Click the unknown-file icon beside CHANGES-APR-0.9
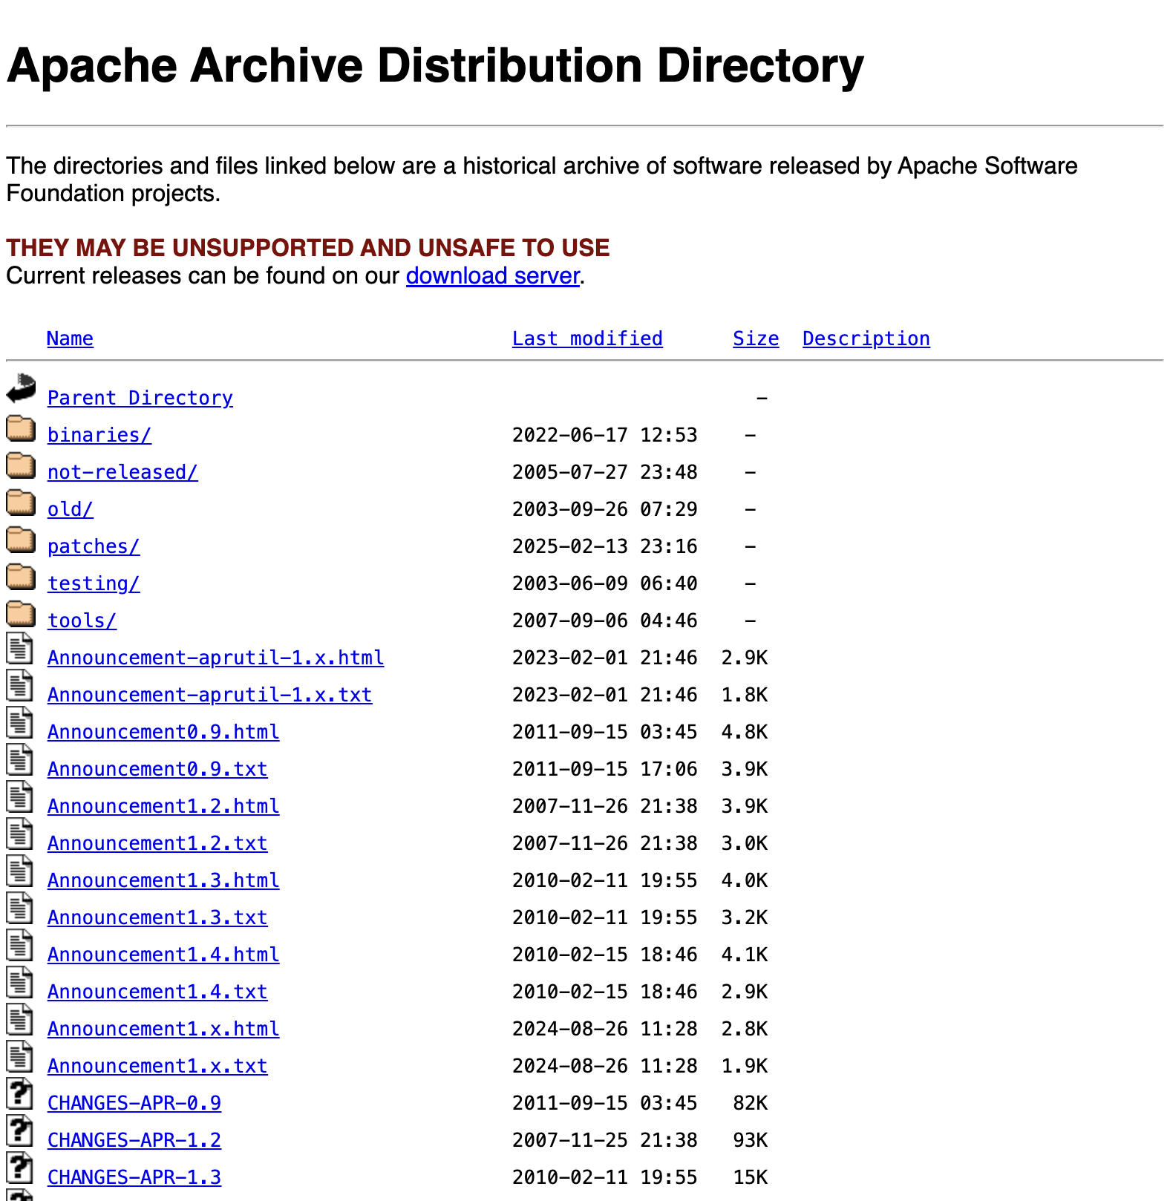This screenshot has height=1201, width=1170. pos(20,1094)
